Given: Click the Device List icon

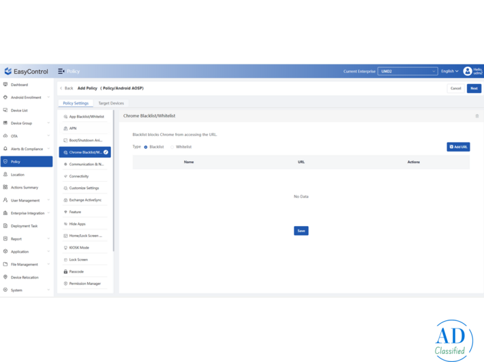Looking at the screenshot, I should tap(5, 110).
